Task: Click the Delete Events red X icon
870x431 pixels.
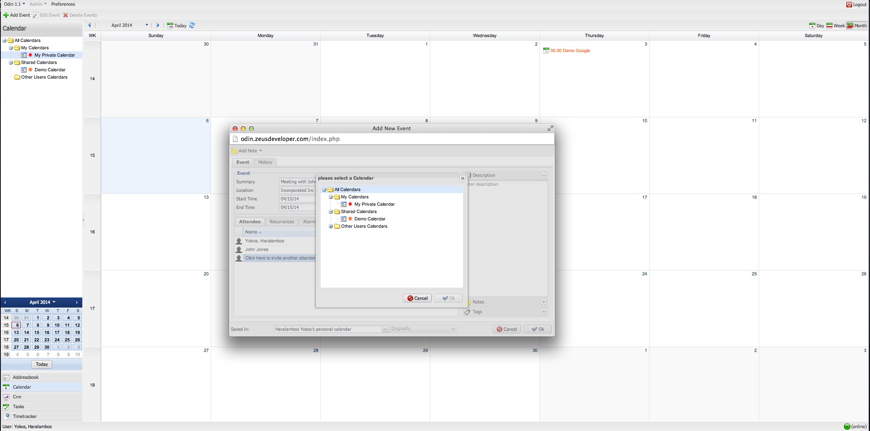Action: [x=66, y=15]
